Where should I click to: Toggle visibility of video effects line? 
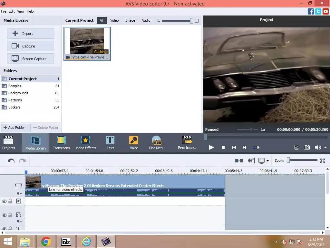click(x=4, y=201)
